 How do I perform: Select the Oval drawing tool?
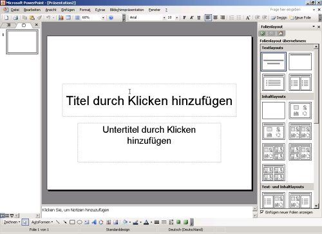pyautogui.click(x=79, y=222)
